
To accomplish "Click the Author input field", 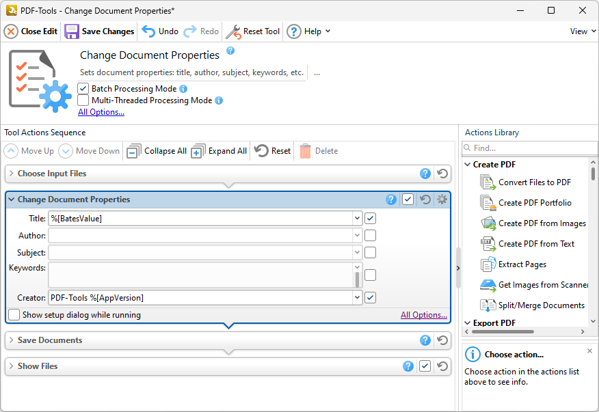I will [x=200, y=236].
